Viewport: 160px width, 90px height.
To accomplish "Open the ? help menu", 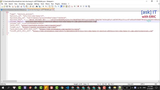I will click(x=68, y=4).
